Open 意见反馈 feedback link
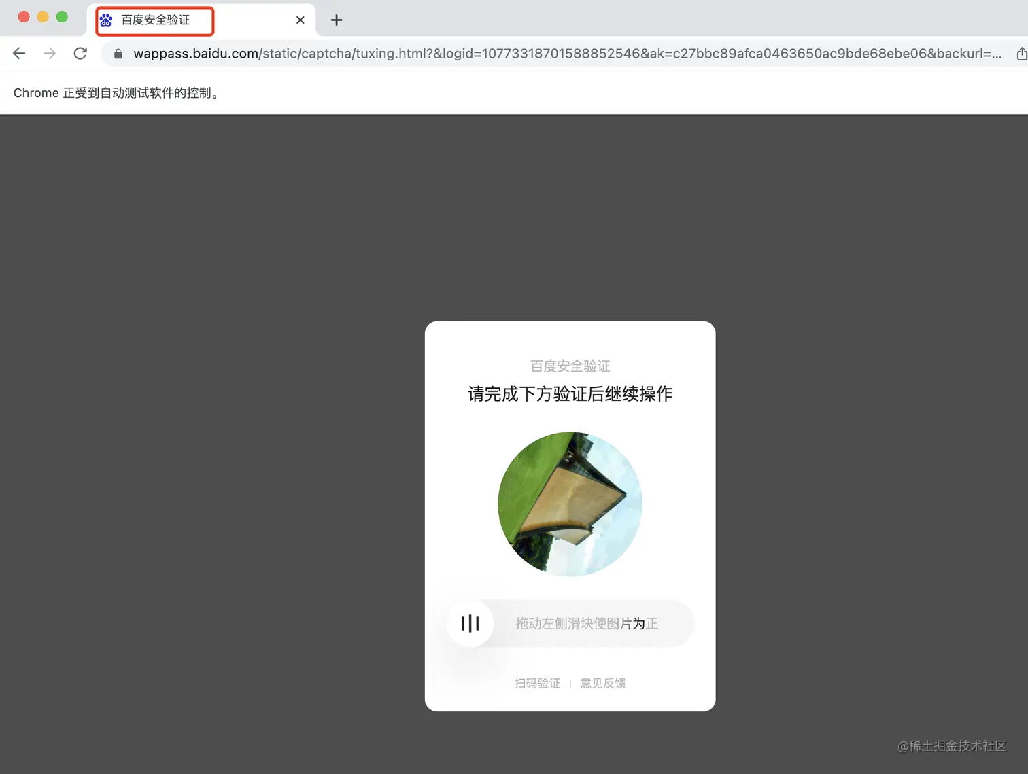 click(603, 683)
